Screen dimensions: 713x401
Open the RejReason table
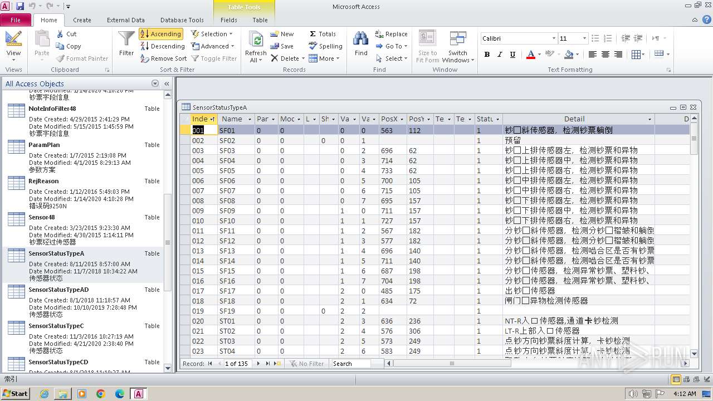coord(84,193)
